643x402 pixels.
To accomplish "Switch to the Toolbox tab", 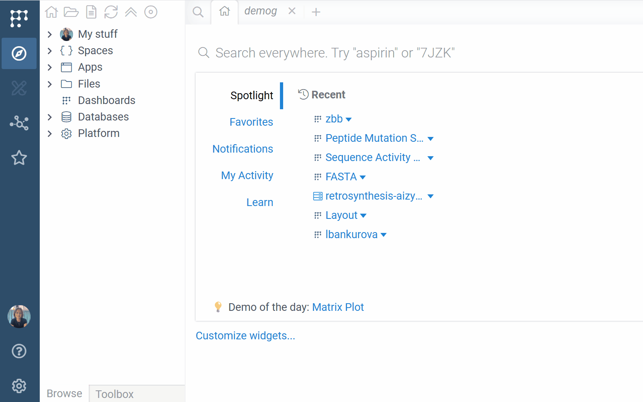I will click(x=114, y=394).
